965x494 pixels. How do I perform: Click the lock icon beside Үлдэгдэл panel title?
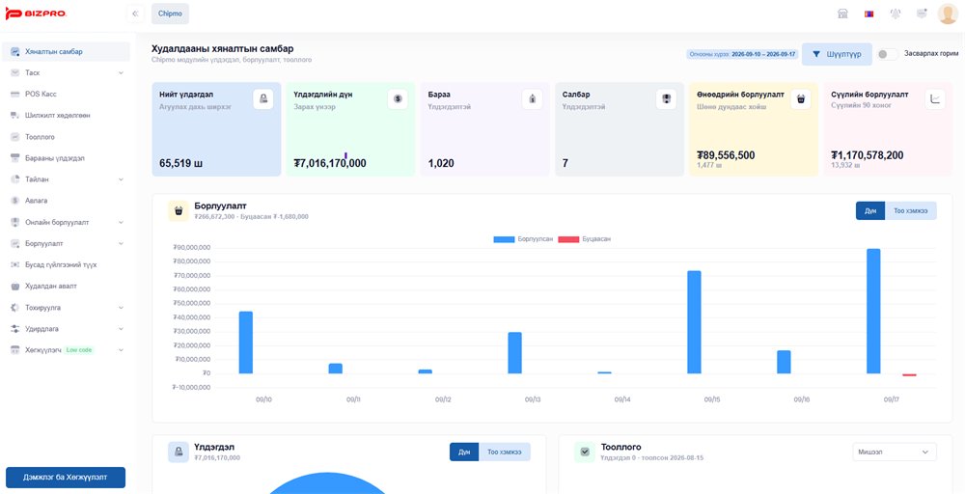click(x=179, y=453)
